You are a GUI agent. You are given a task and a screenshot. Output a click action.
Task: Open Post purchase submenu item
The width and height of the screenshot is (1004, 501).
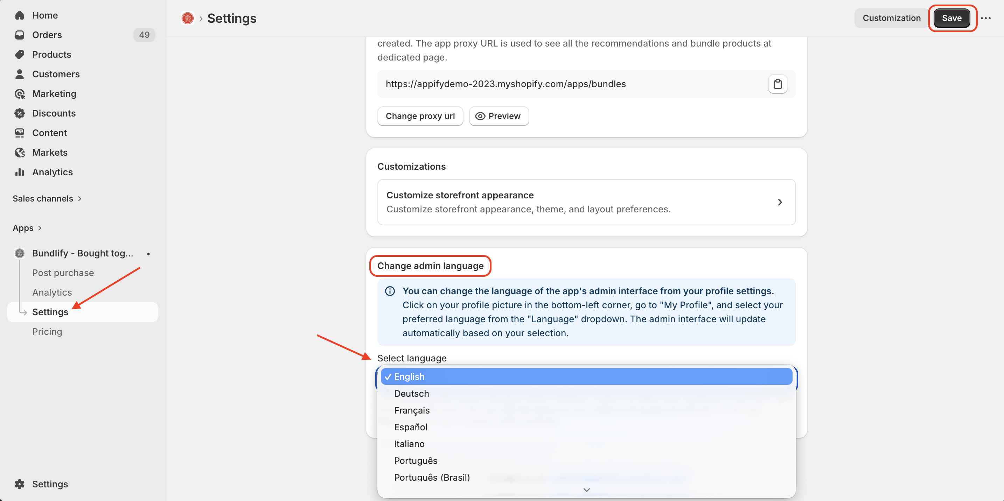(x=63, y=273)
